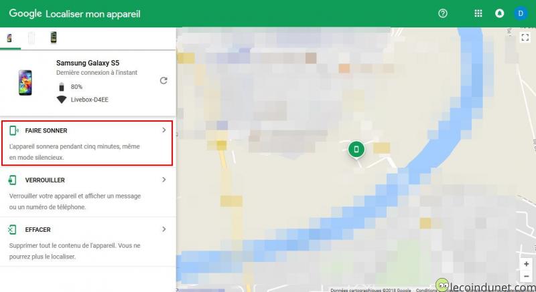The width and height of the screenshot is (536, 292).
Task: Toggle fullscreen map view
Action: 525,37
